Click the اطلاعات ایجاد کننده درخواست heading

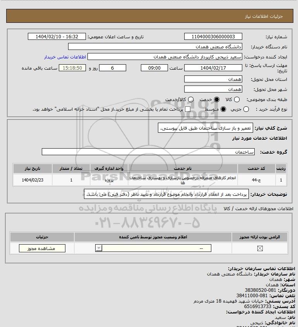(x=261, y=312)
